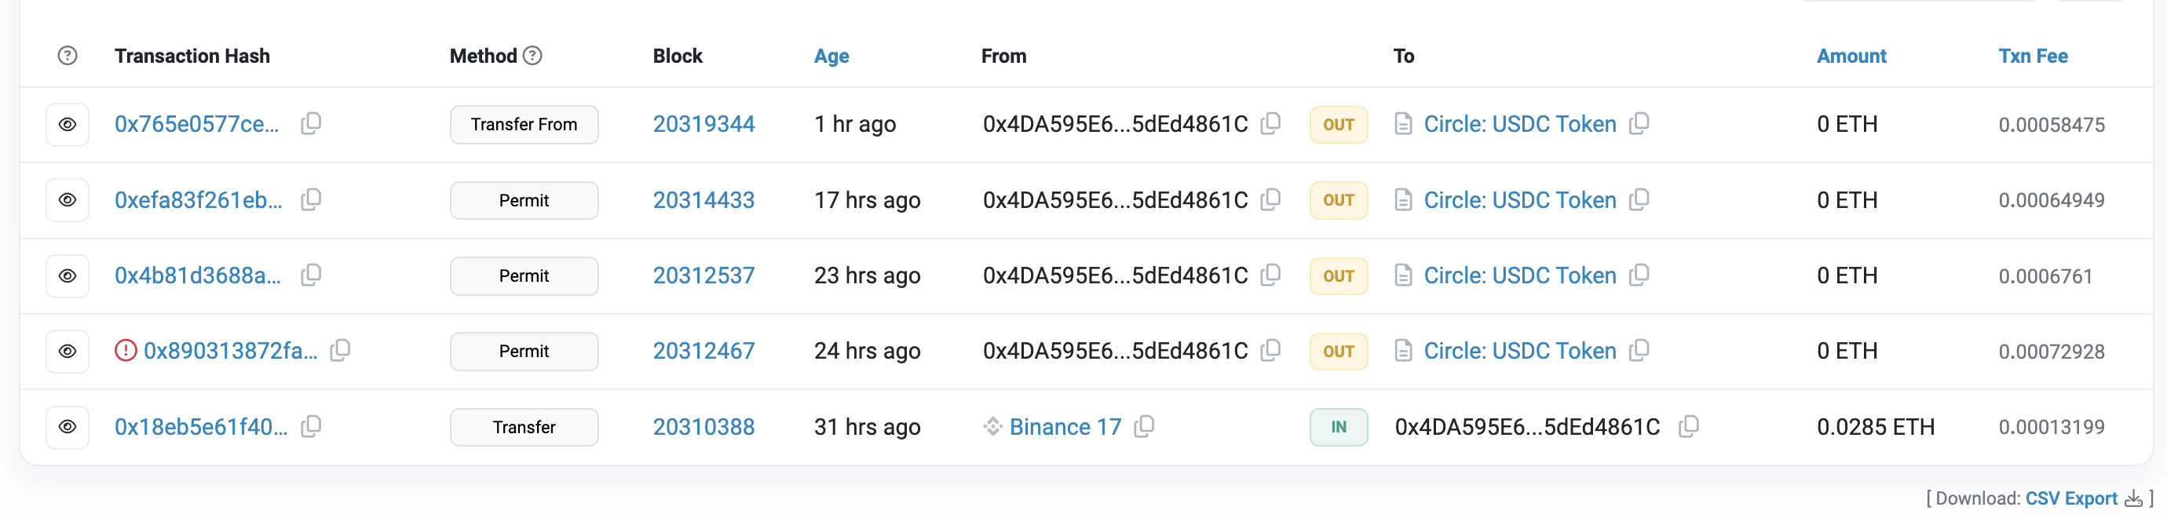Viewport: 2167px width, 518px height.
Task: Copy the 0x4b81d3688a transaction hash
Action: click(311, 275)
